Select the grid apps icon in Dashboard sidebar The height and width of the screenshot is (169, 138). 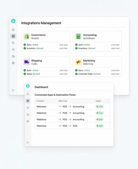[x=28, y=101]
